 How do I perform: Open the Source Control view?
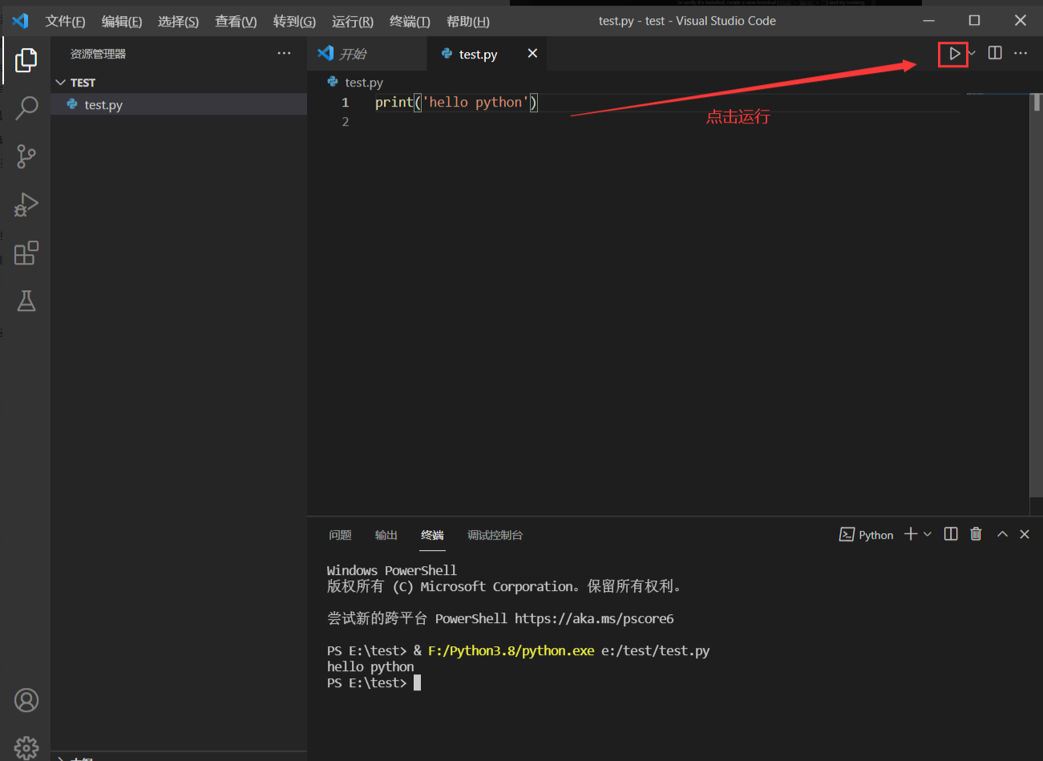[x=26, y=156]
